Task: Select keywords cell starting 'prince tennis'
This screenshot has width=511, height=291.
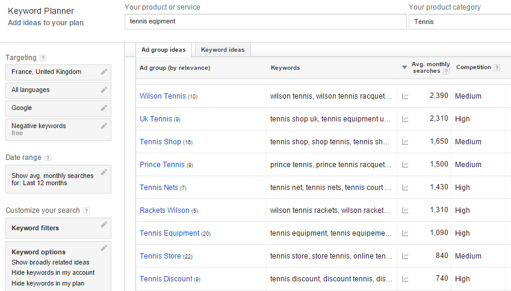Action: tap(330, 164)
